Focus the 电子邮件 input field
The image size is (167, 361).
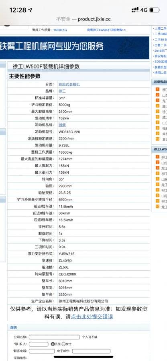click(91, 351)
